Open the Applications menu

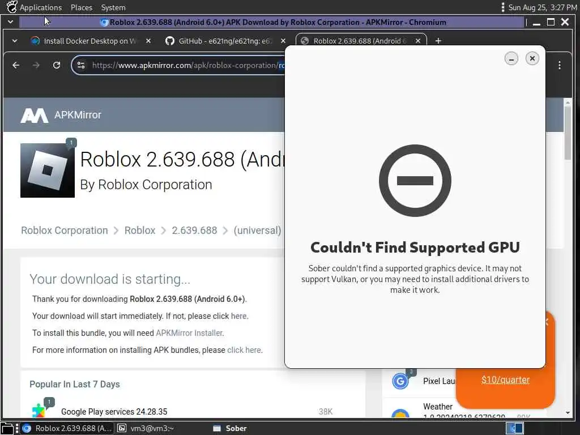point(41,7)
